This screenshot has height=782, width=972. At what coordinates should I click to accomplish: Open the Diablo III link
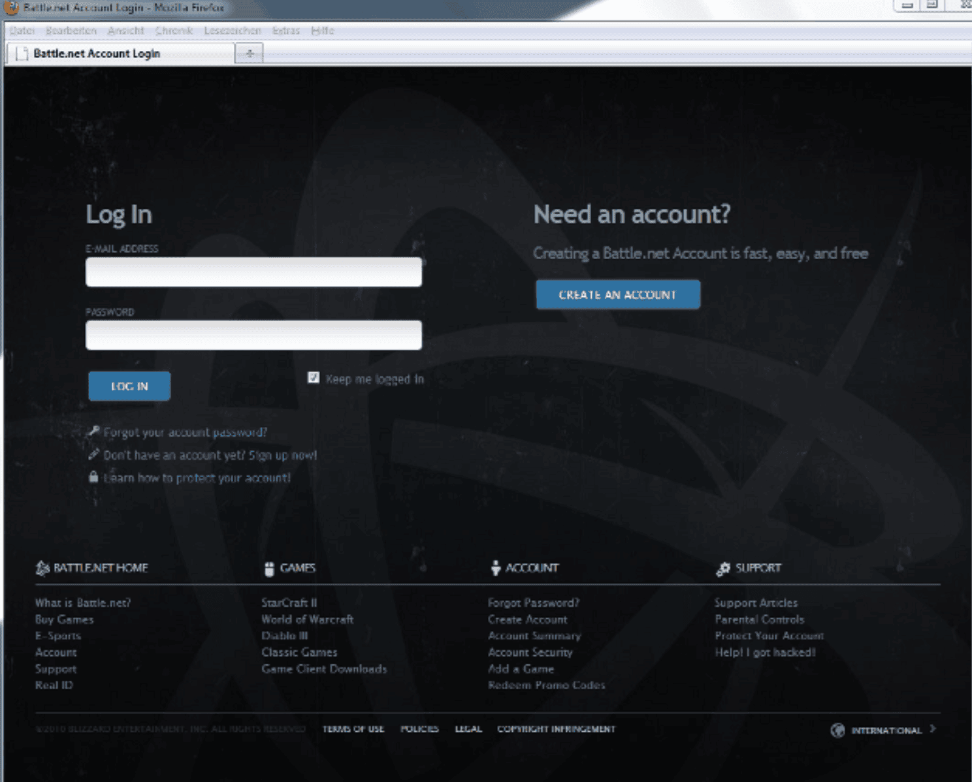click(284, 636)
